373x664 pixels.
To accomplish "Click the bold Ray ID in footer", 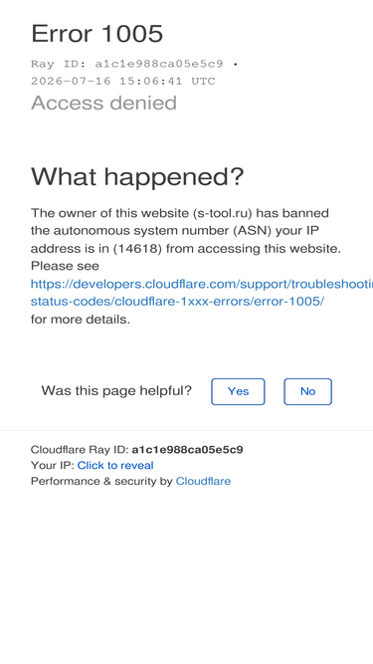I will coord(187,449).
